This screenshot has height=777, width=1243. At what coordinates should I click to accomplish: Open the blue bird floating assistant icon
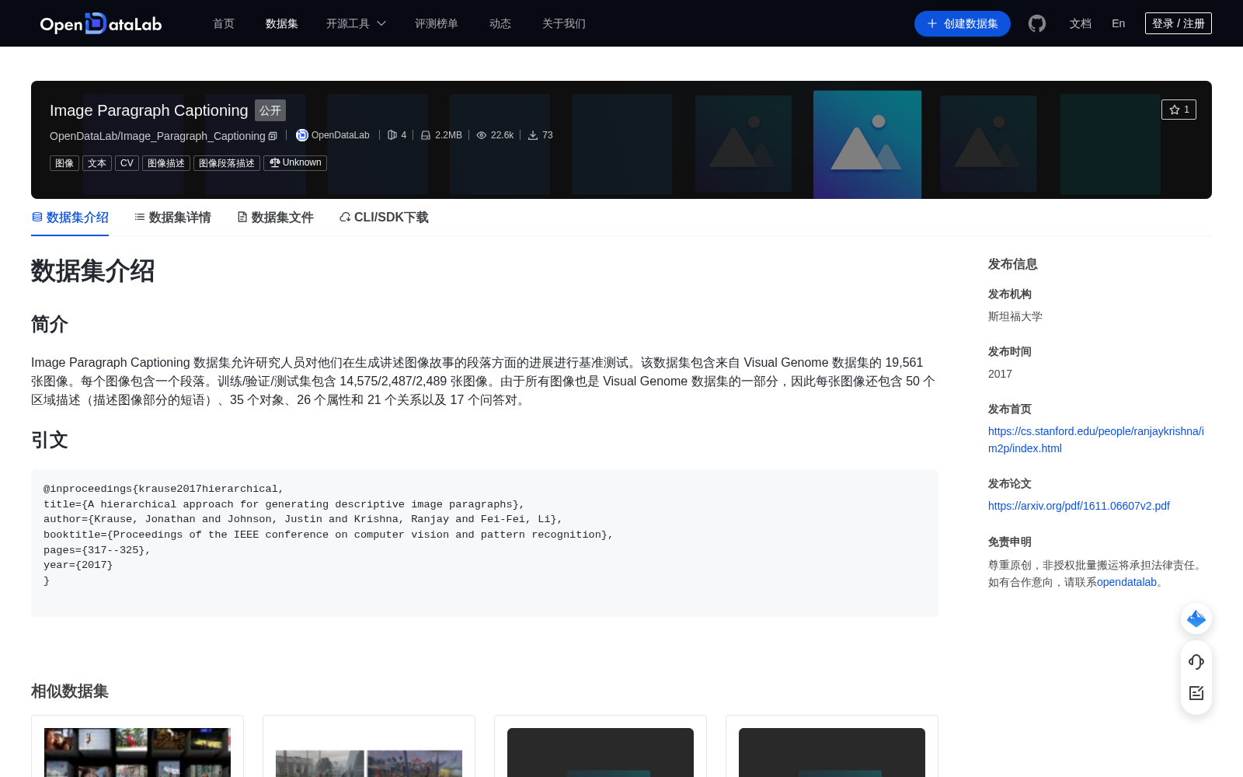click(1196, 618)
